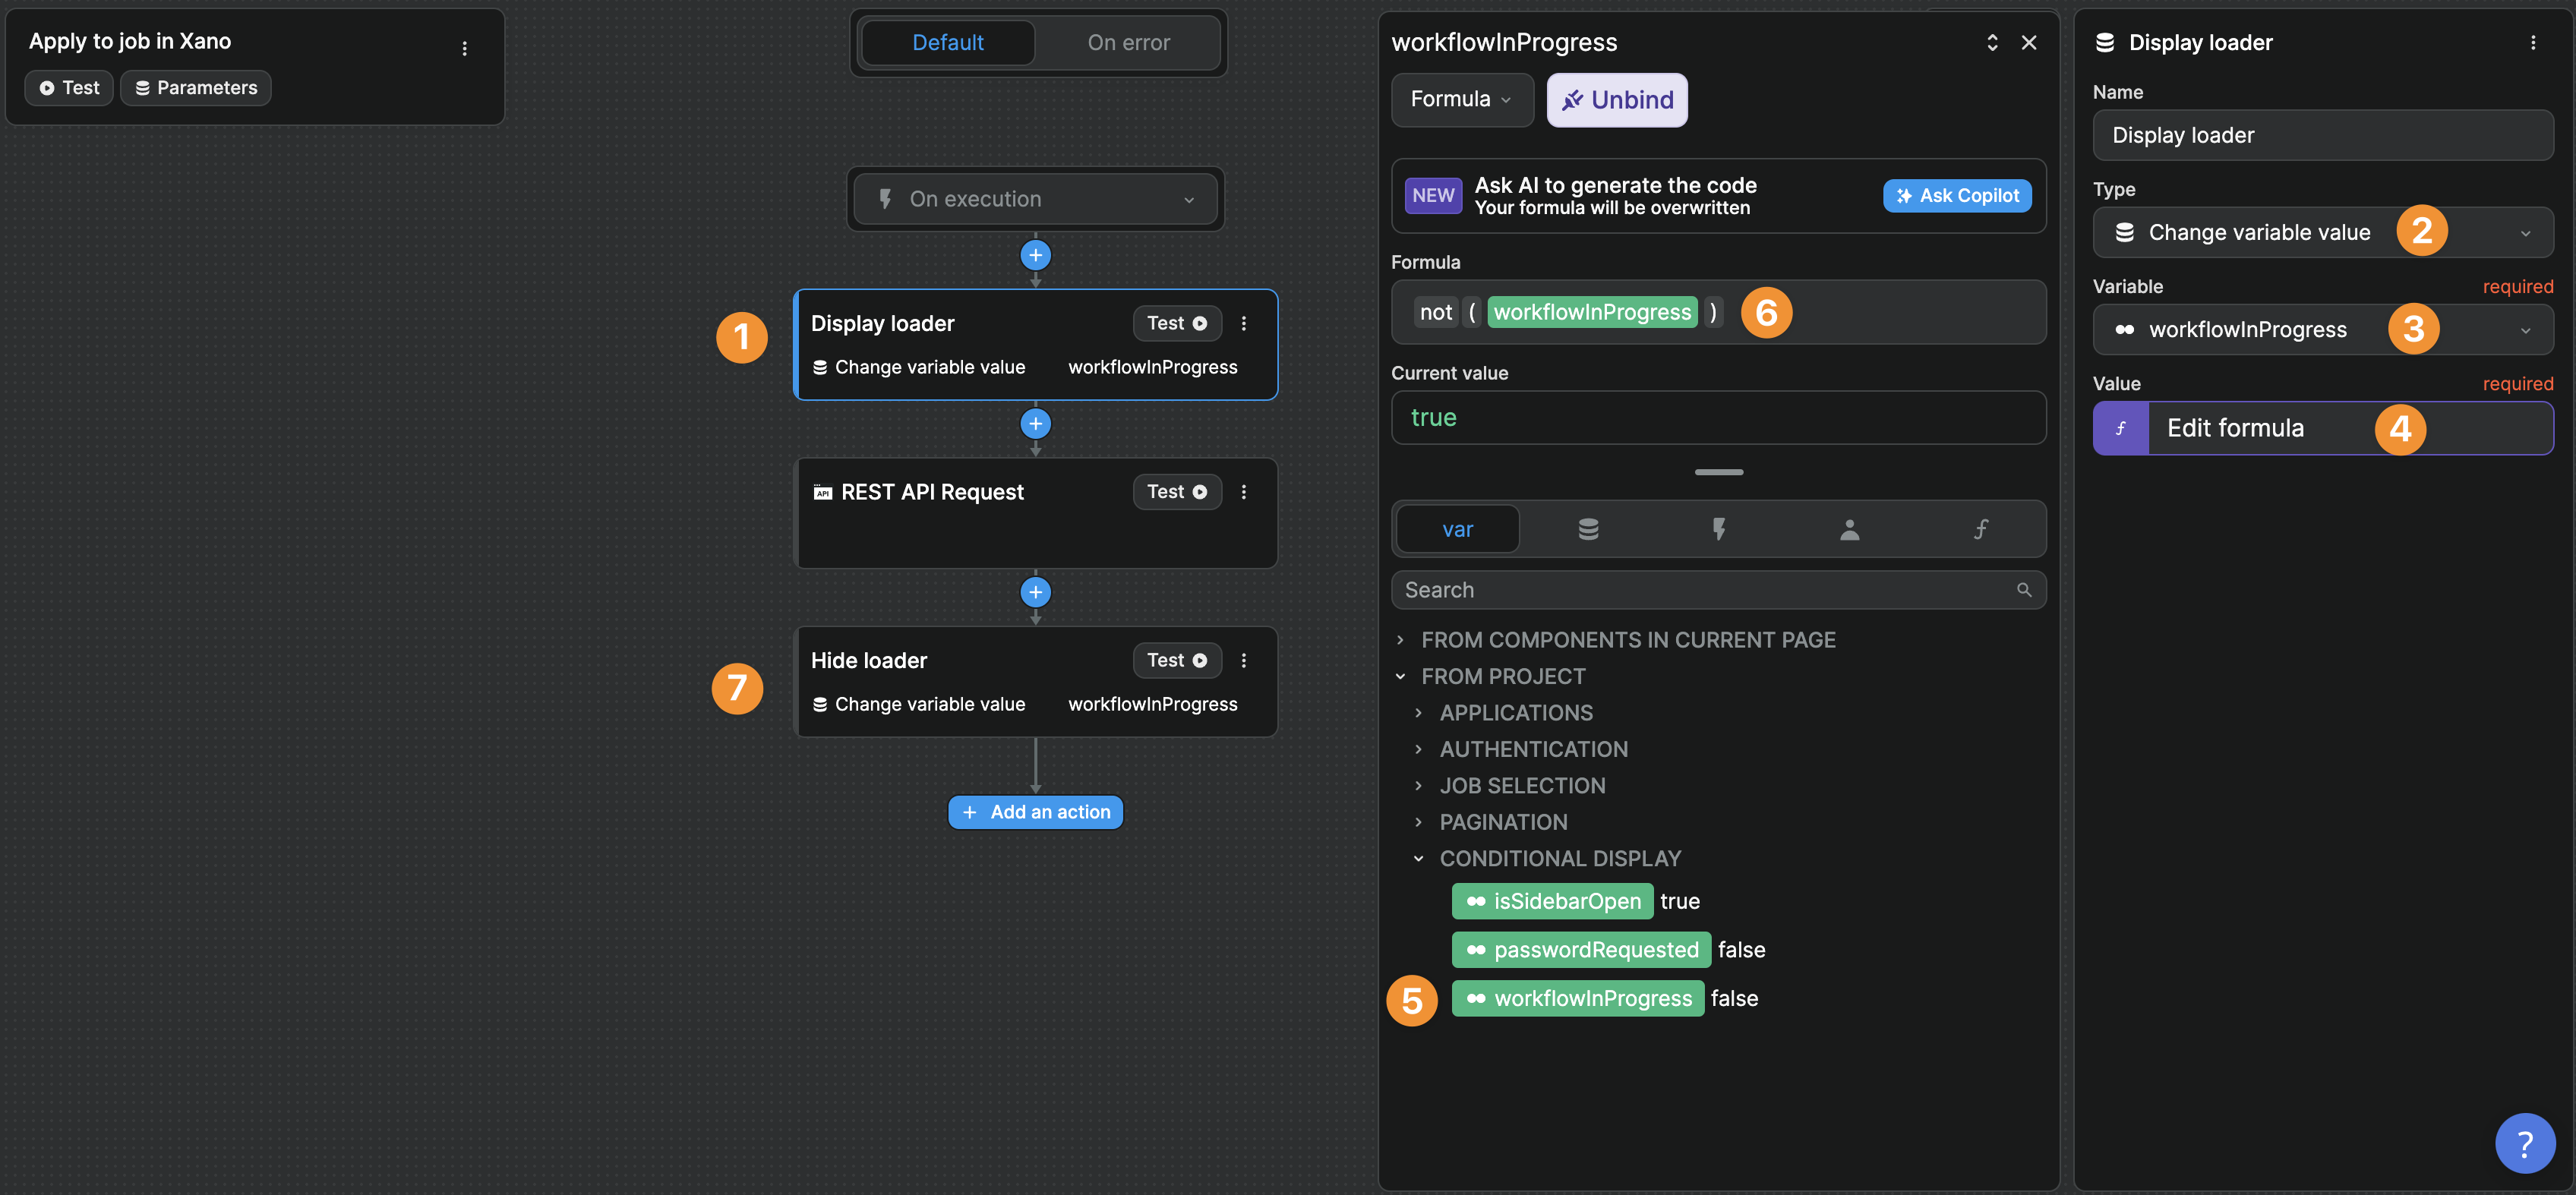Click the expand arrows on the workflowInProgress panel header

[x=1992, y=42]
